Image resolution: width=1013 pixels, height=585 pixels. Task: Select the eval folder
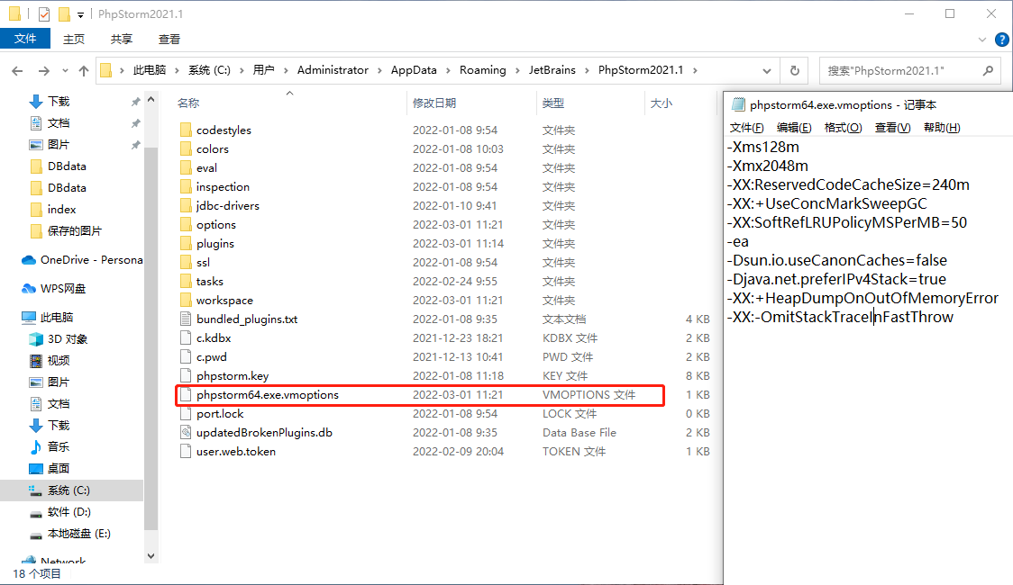pos(206,168)
